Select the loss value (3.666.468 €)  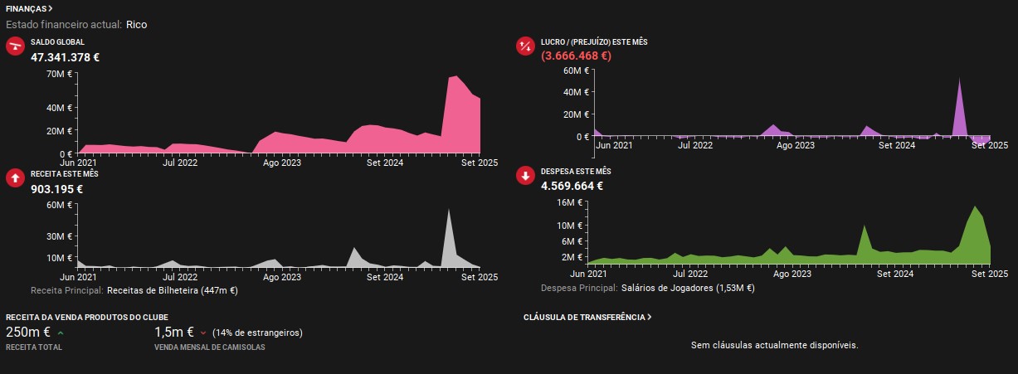[576, 56]
